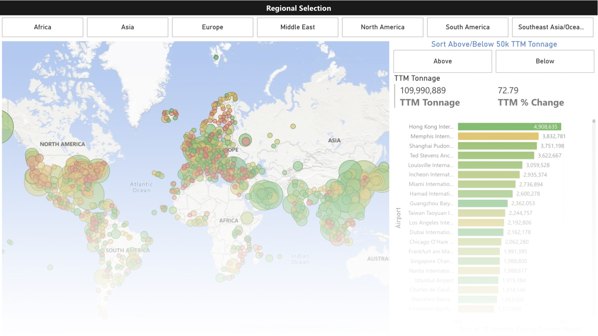Image resolution: width=598 pixels, height=336 pixels.
Task: Click the isolated bubble north of Europe
Action: tap(216, 57)
